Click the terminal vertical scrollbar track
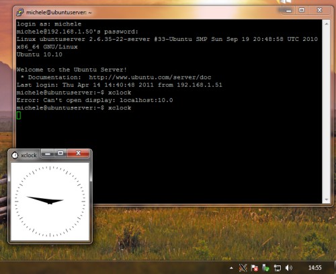Viewport: 336px width, 274px height. click(x=327, y=111)
